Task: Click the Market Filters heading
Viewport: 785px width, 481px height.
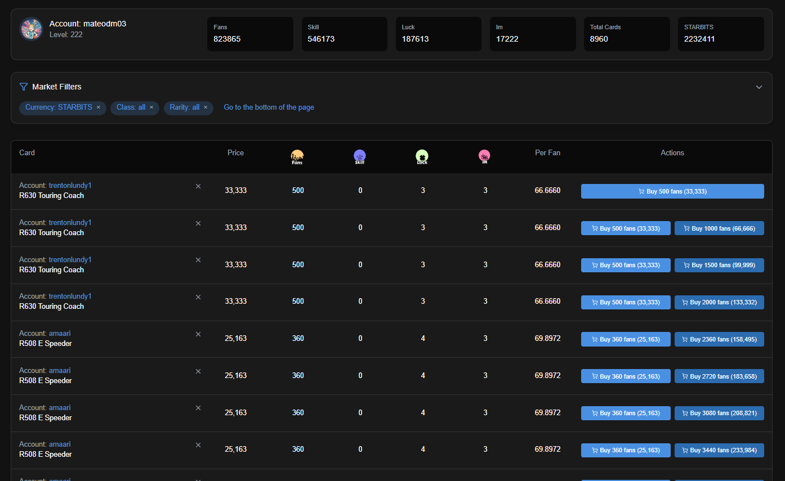Action: coord(57,87)
